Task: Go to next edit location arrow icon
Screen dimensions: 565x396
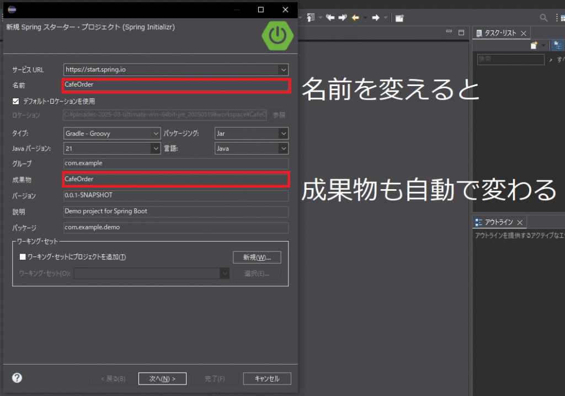Action: tap(342, 17)
